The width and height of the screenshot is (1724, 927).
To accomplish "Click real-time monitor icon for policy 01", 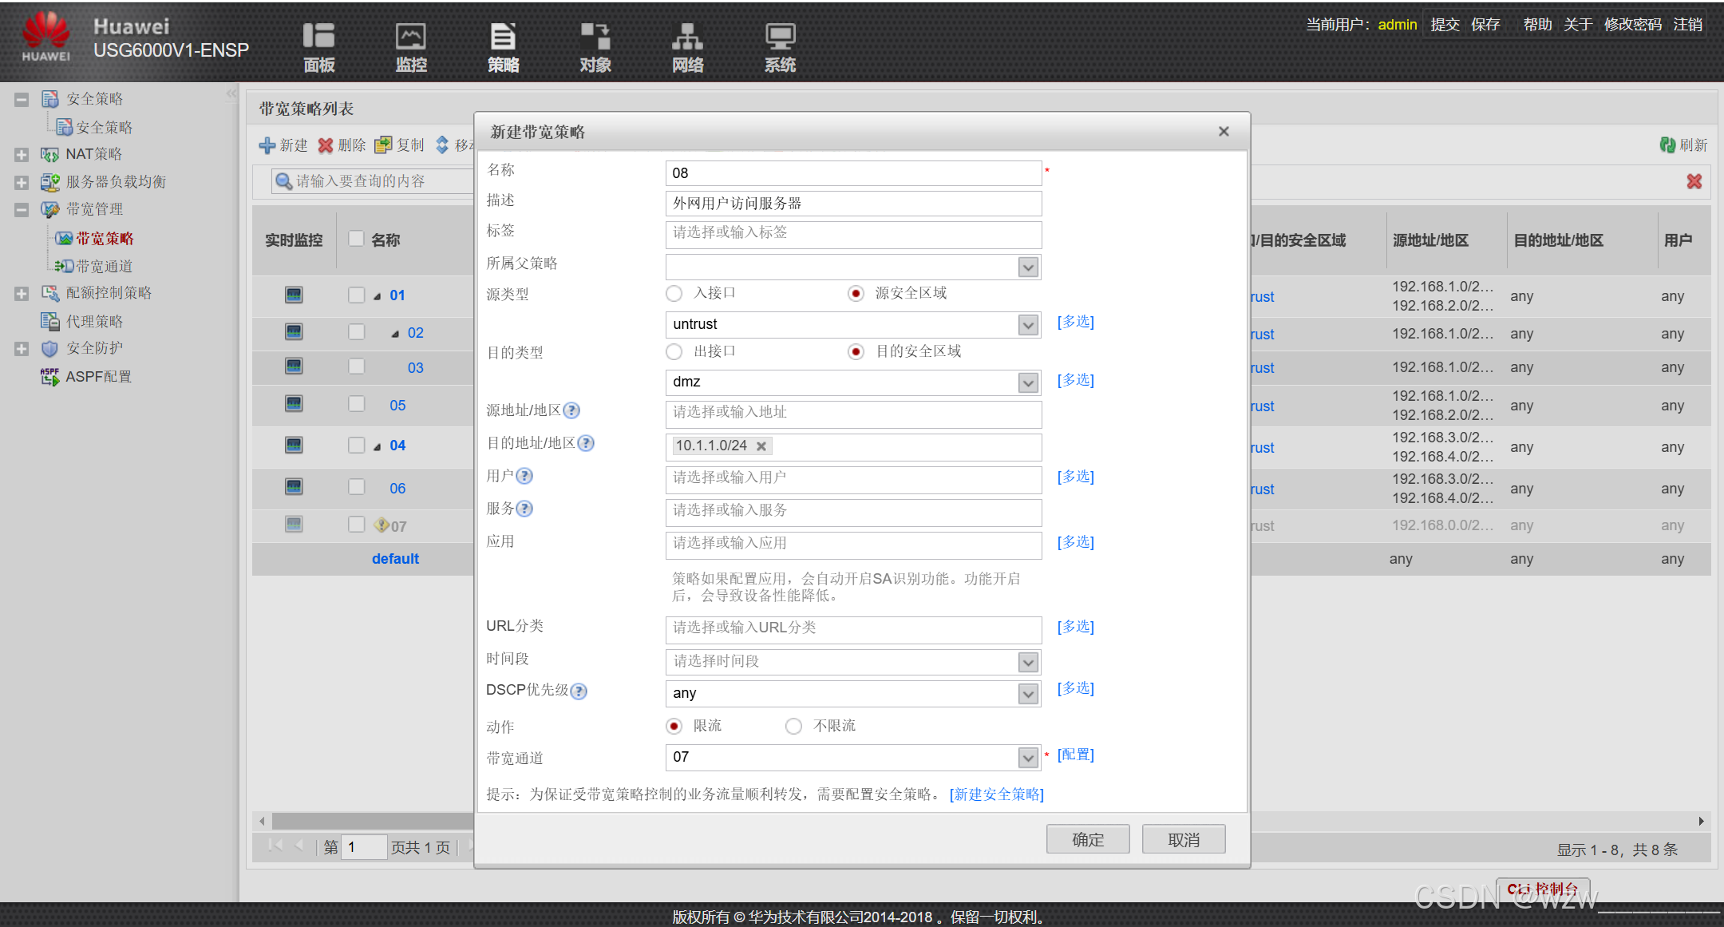I will click(294, 295).
